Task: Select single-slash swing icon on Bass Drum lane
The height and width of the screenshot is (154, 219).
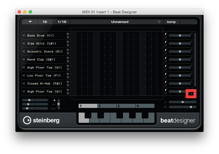Action: point(166,34)
